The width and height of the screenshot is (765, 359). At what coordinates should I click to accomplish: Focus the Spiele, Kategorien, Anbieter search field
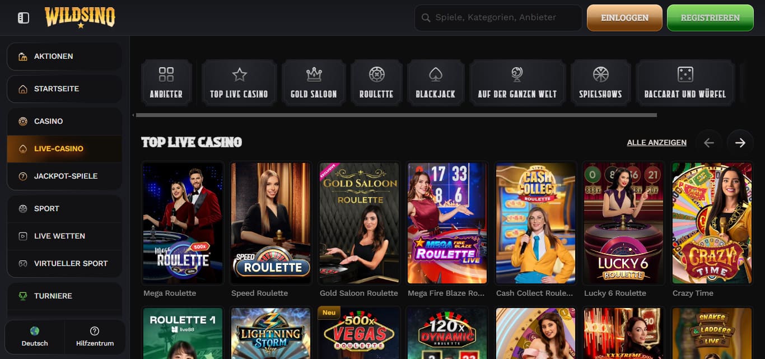pos(498,18)
